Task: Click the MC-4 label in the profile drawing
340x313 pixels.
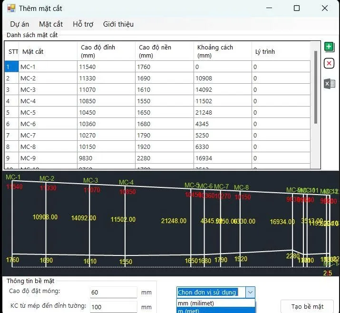Action: 126,182
